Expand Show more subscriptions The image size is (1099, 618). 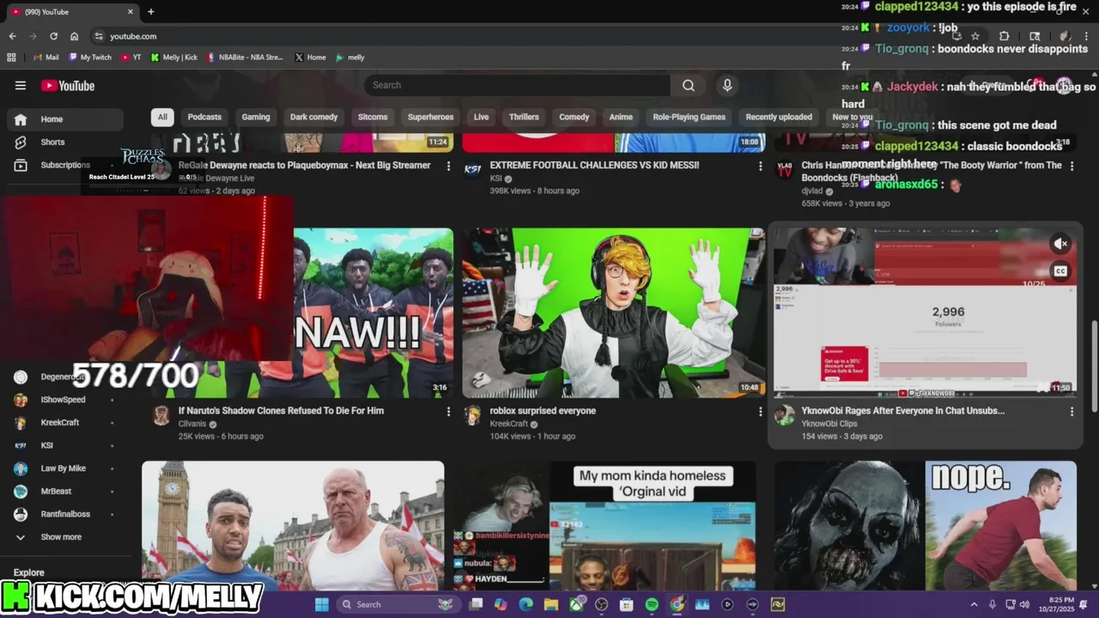[65, 536]
